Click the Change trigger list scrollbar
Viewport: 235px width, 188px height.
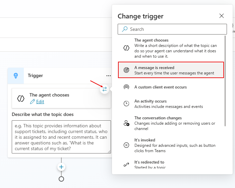pos(225,80)
